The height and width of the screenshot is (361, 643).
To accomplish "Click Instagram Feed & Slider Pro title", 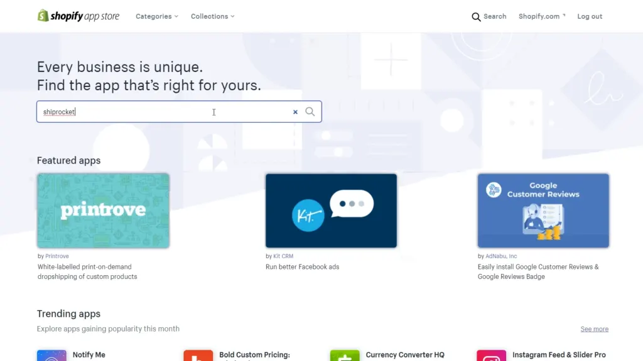I will point(559,355).
